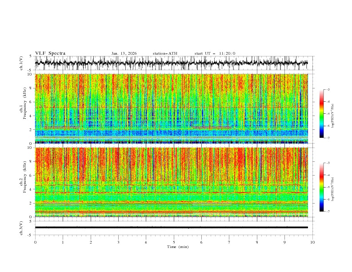Click the ch.1 color bar 'log(PSD)(V²/Hz)' label
This screenshot has height=272, width=352.
pos(332,116)
